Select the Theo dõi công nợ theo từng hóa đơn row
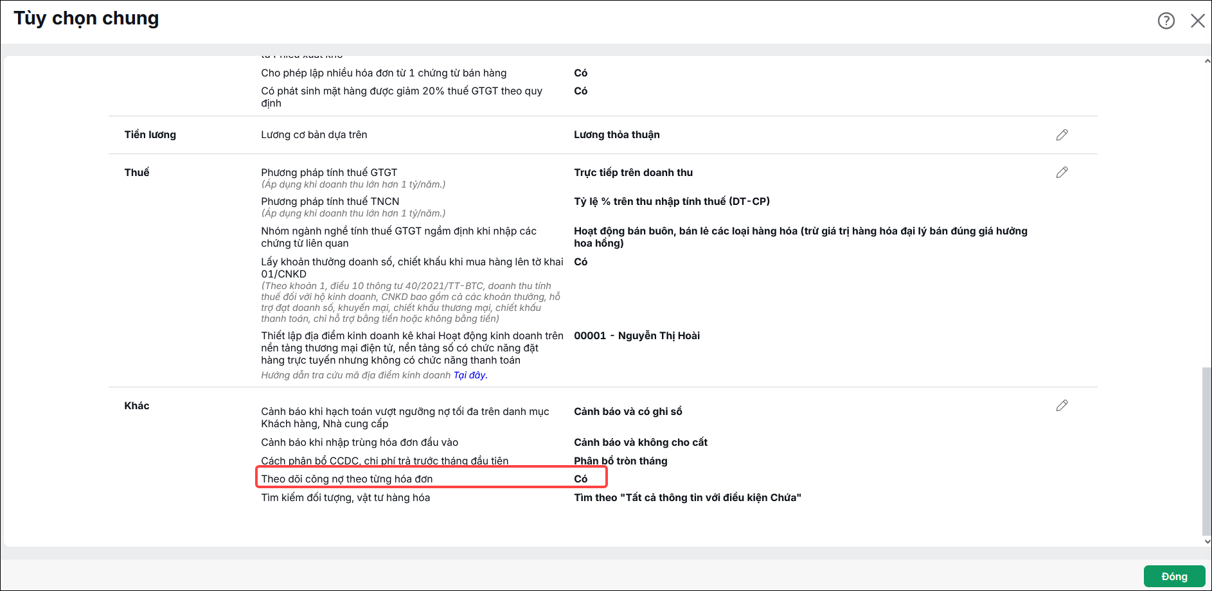This screenshot has height=591, width=1212. coord(431,479)
